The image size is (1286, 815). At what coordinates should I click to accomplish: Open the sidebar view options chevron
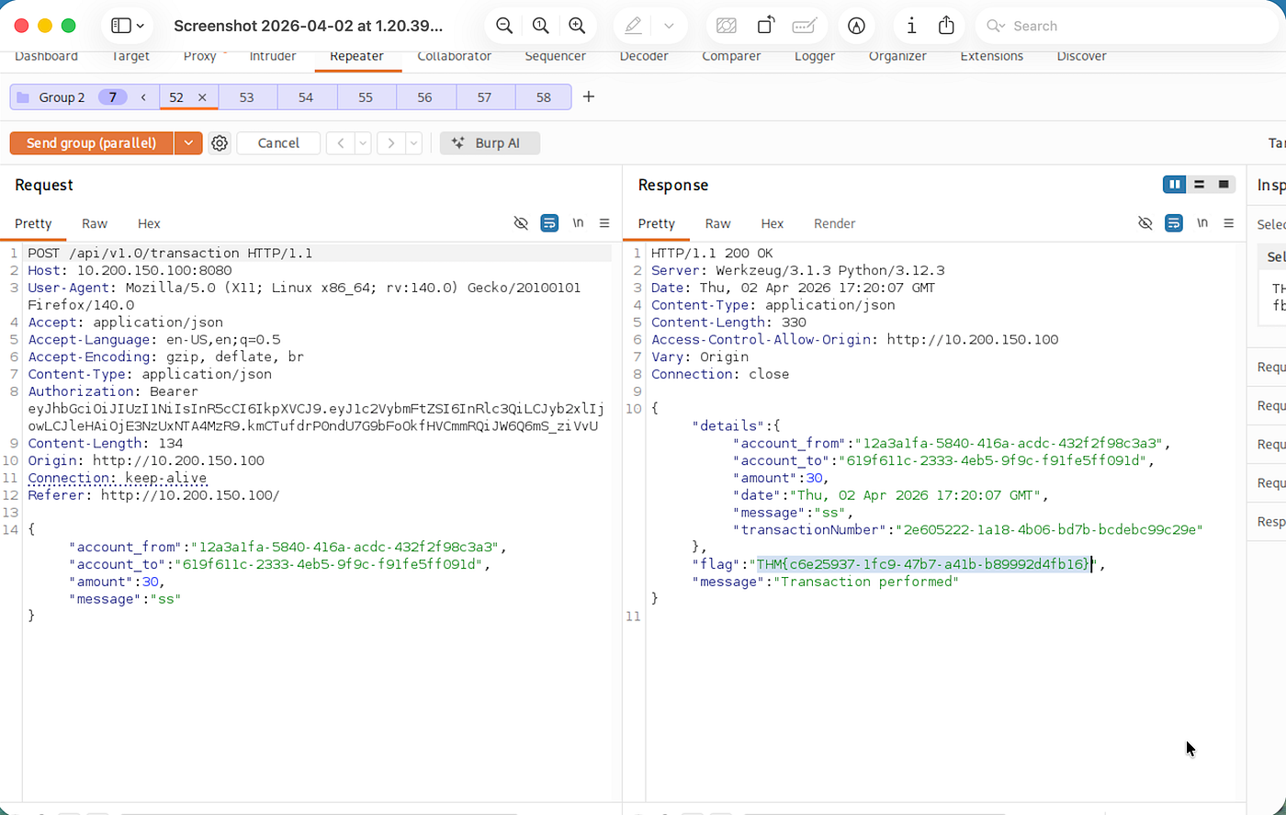point(141,26)
